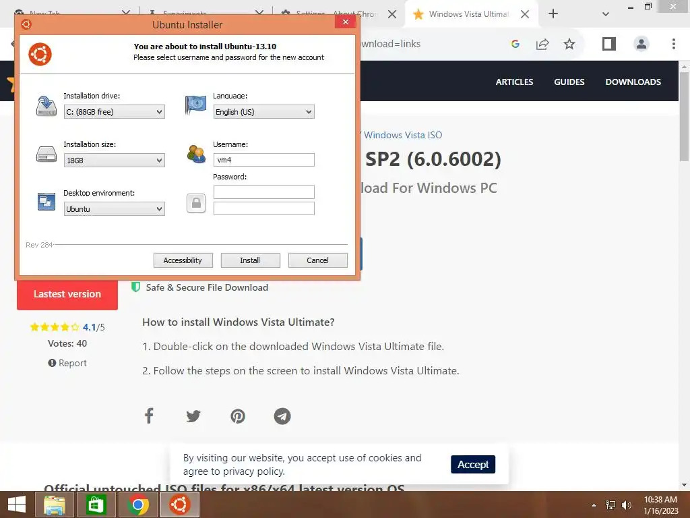
Task: Click 'How to install Windows Vista Ultimate?' heading
Action: click(238, 322)
